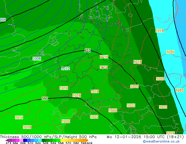Click the red 1014 isobar label
Viewport: 186px width, 144px height.
tap(104, 57)
